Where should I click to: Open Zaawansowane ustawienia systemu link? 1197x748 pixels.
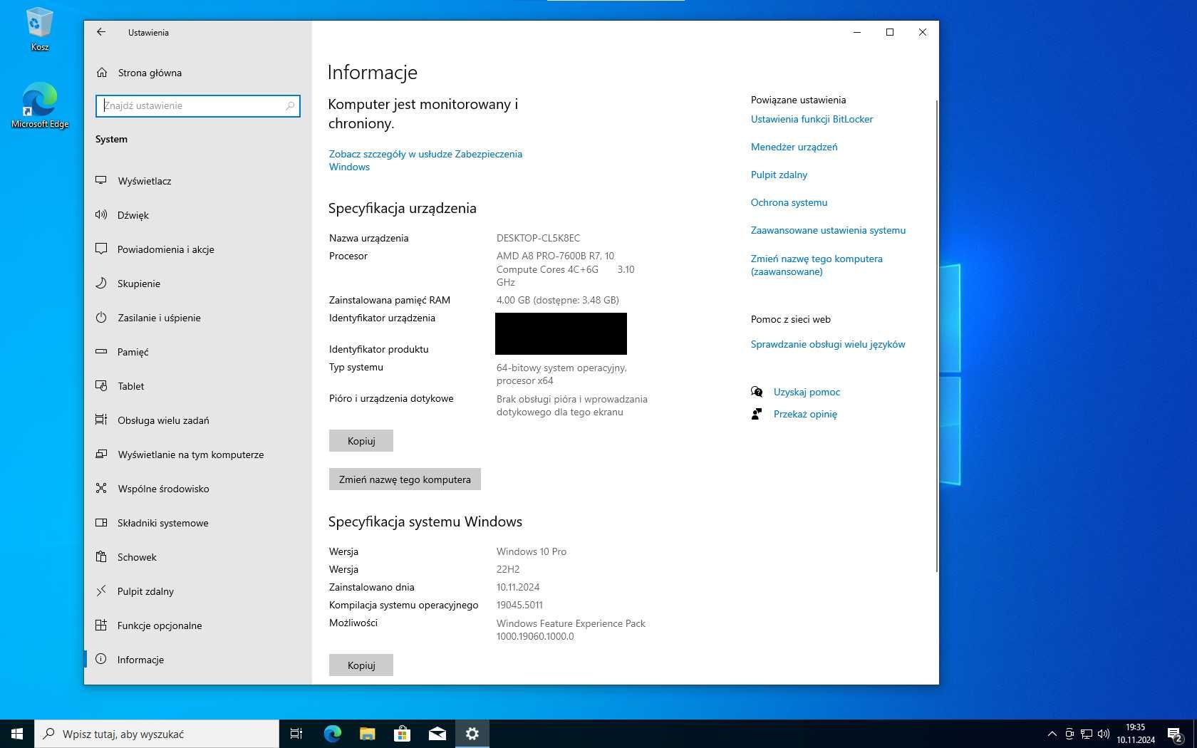point(828,230)
